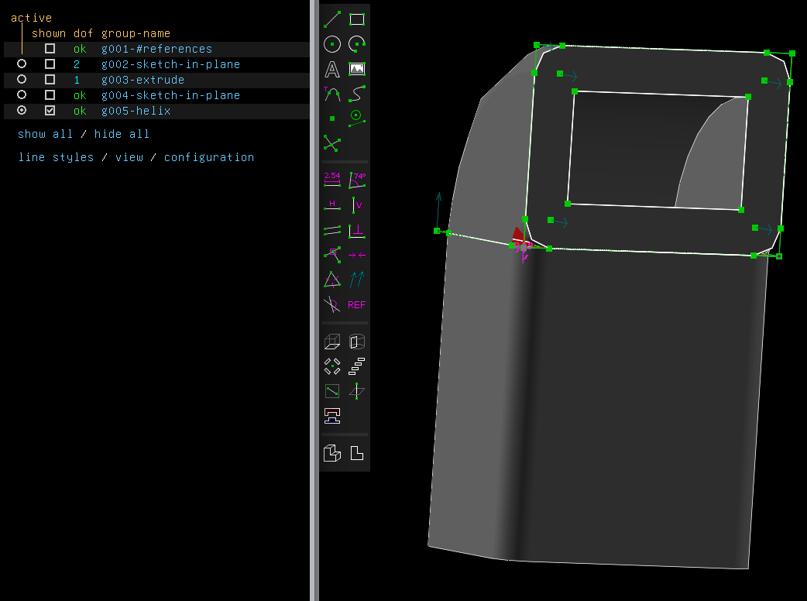Screen dimensions: 807x601
Task: Apply a horizontal constraint
Action: [331, 204]
